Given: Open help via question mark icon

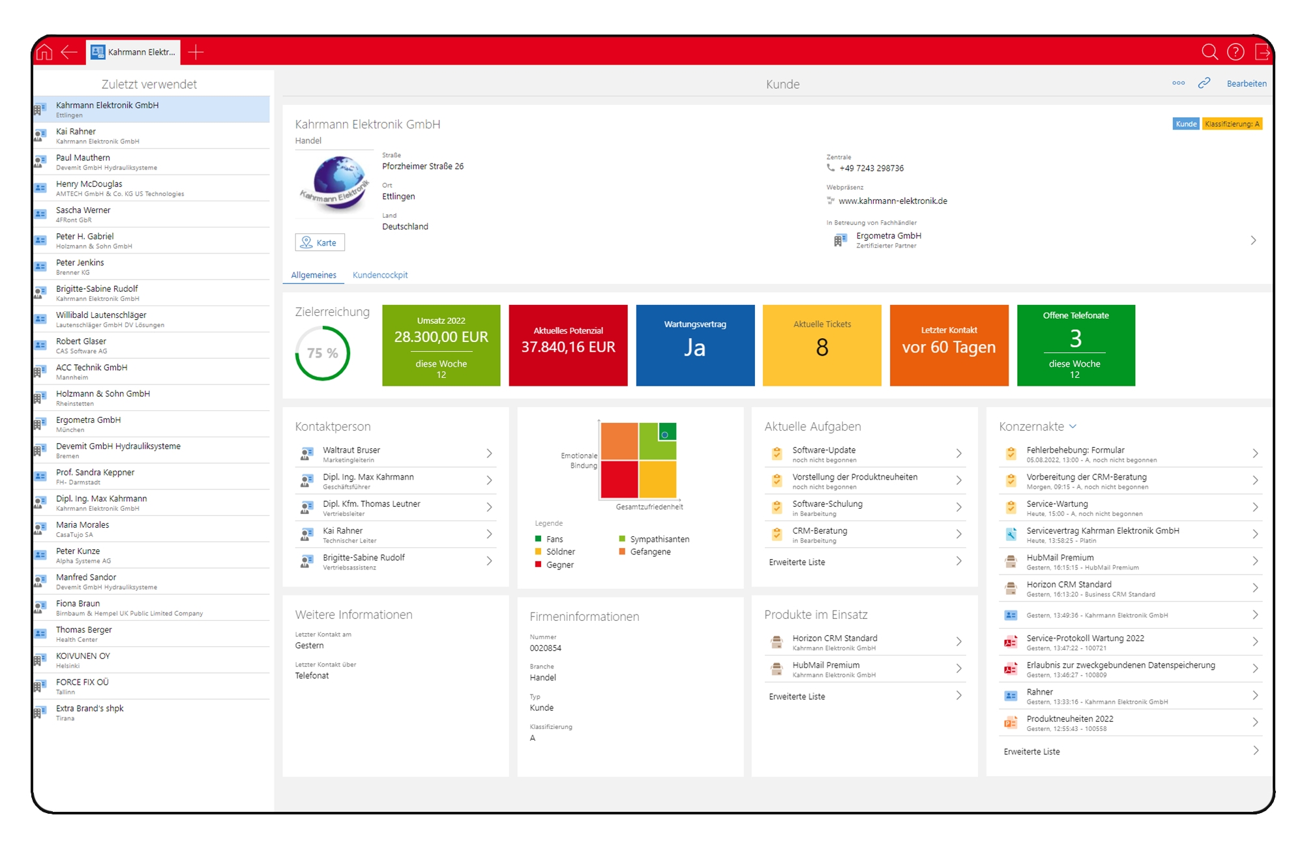Looking at the screenshot, I should tap(1236, 52).
